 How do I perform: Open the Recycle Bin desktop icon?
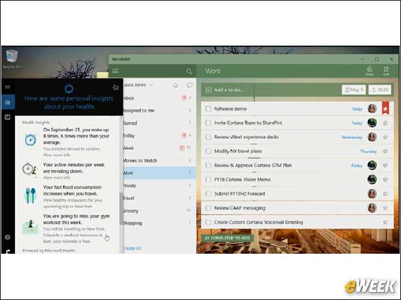(x=11, y=59)
